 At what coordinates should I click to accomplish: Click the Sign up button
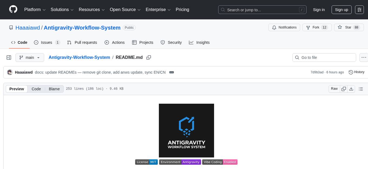coord(341,9)
